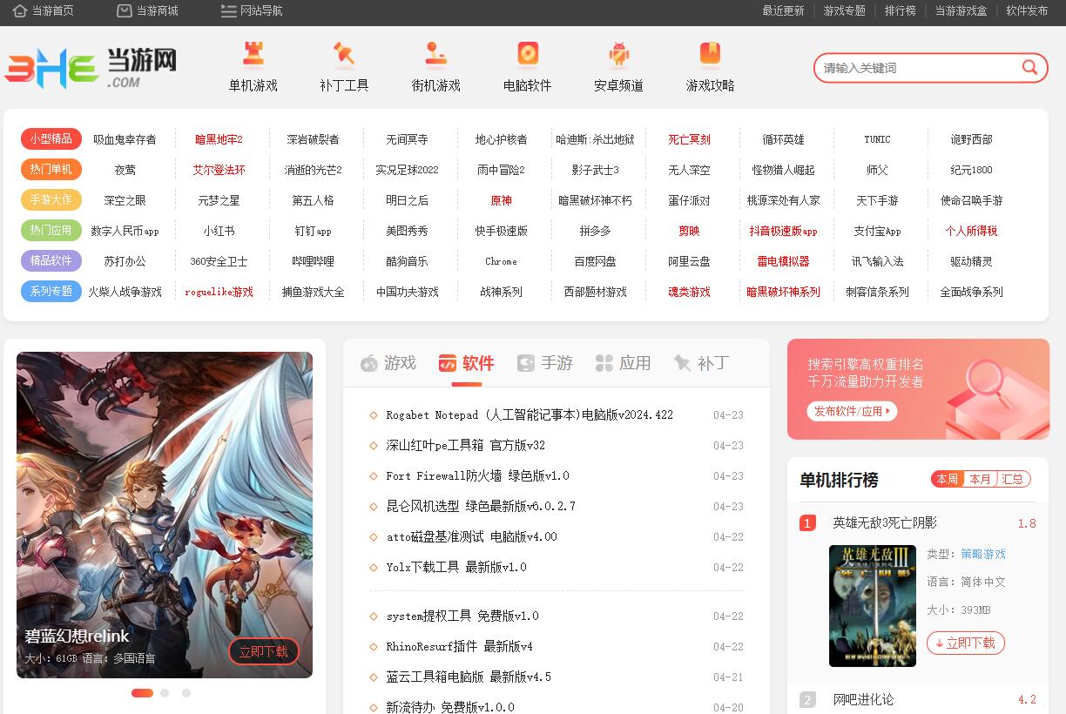This screenshot has height=714, width=1066.
Task: Open 排行榜 in the top bar
Action: click(901, 11)
